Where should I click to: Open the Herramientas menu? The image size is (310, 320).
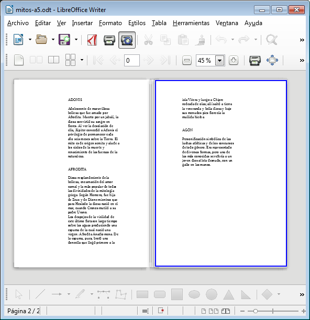point(191,23)
